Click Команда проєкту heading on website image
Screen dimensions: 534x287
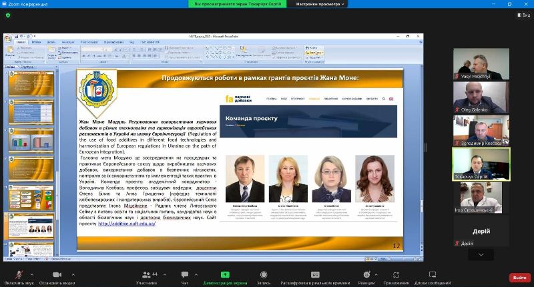(252, 118)
